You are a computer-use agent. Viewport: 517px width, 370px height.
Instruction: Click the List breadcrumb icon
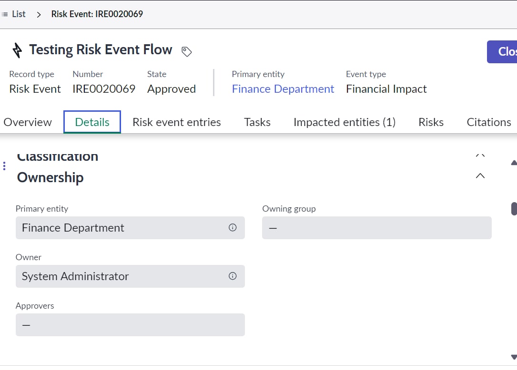(5, 14)
